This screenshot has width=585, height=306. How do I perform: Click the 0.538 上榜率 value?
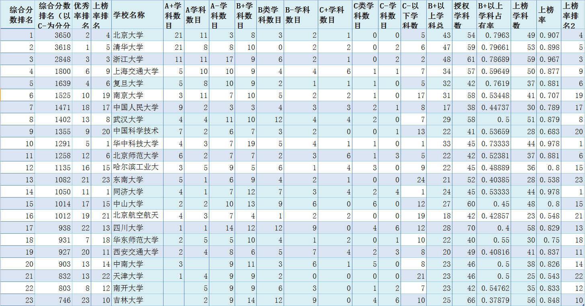548,180
